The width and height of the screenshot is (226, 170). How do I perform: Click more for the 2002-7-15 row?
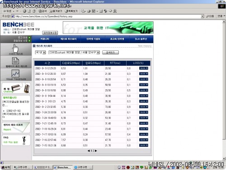[144, 146]
